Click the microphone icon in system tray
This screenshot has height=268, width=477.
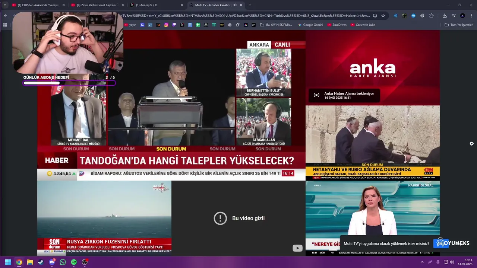coord(438,262)
